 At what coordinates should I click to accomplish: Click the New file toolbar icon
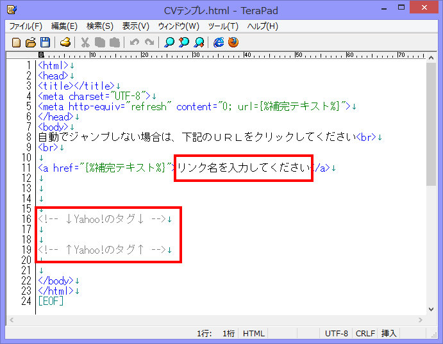[16, 43]
